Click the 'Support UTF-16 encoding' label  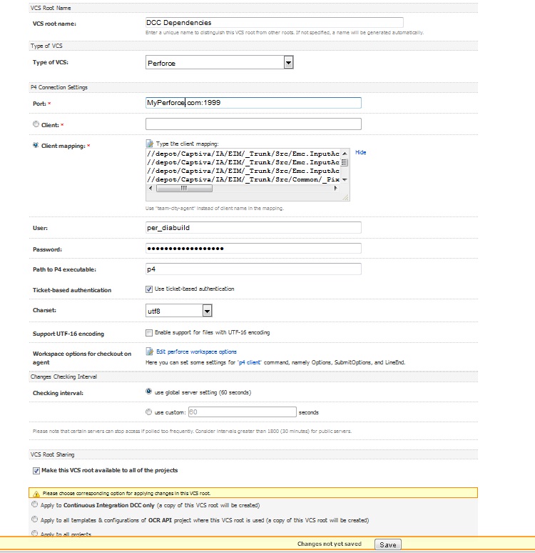click(68, 334)
